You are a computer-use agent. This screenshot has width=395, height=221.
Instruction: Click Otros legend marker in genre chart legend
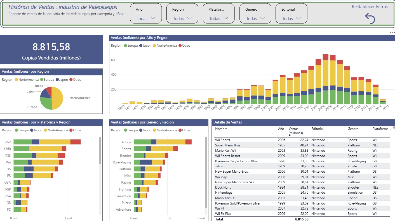click(x=180, y=130)
